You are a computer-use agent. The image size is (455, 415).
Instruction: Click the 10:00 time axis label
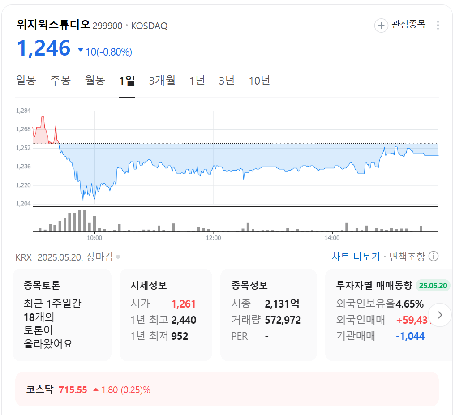point(94,238)
